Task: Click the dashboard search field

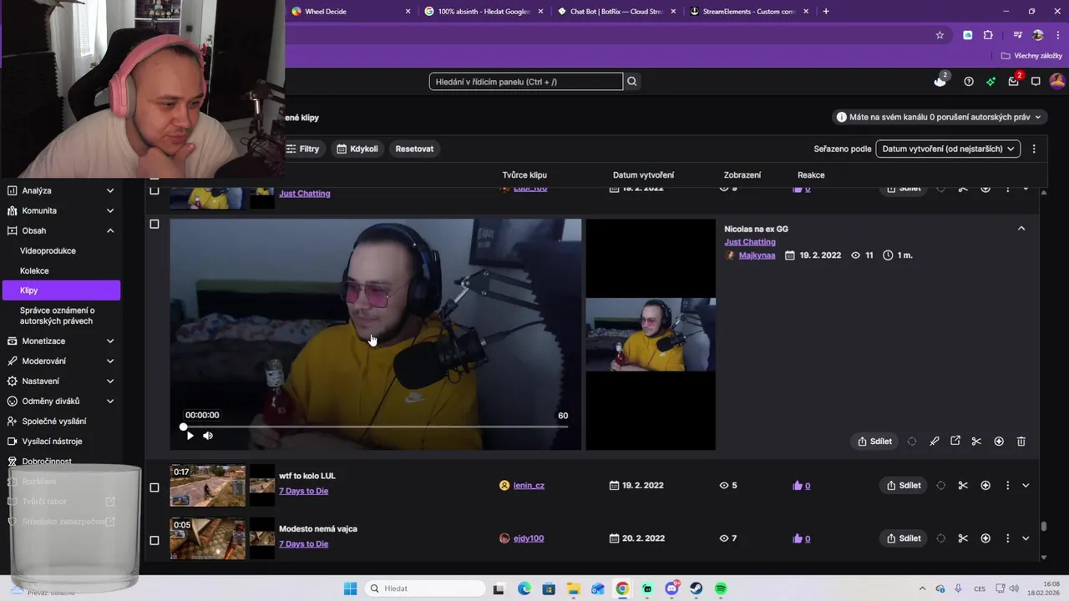Action: click(525, 82)
